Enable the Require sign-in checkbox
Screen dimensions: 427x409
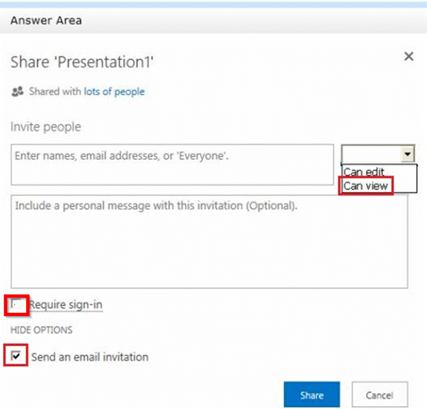[17, 305]
